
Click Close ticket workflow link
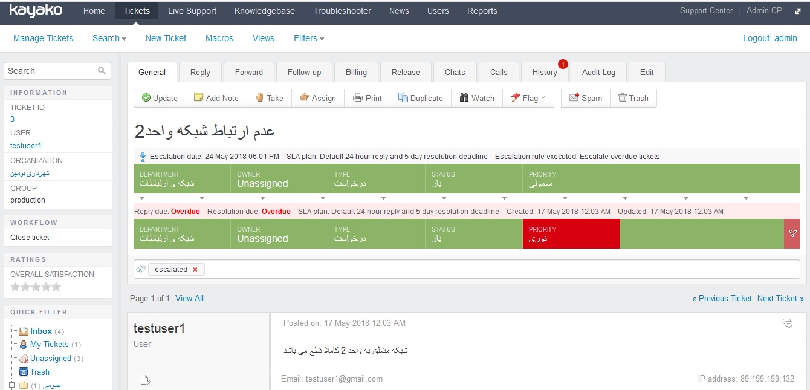tap(30, 238)
